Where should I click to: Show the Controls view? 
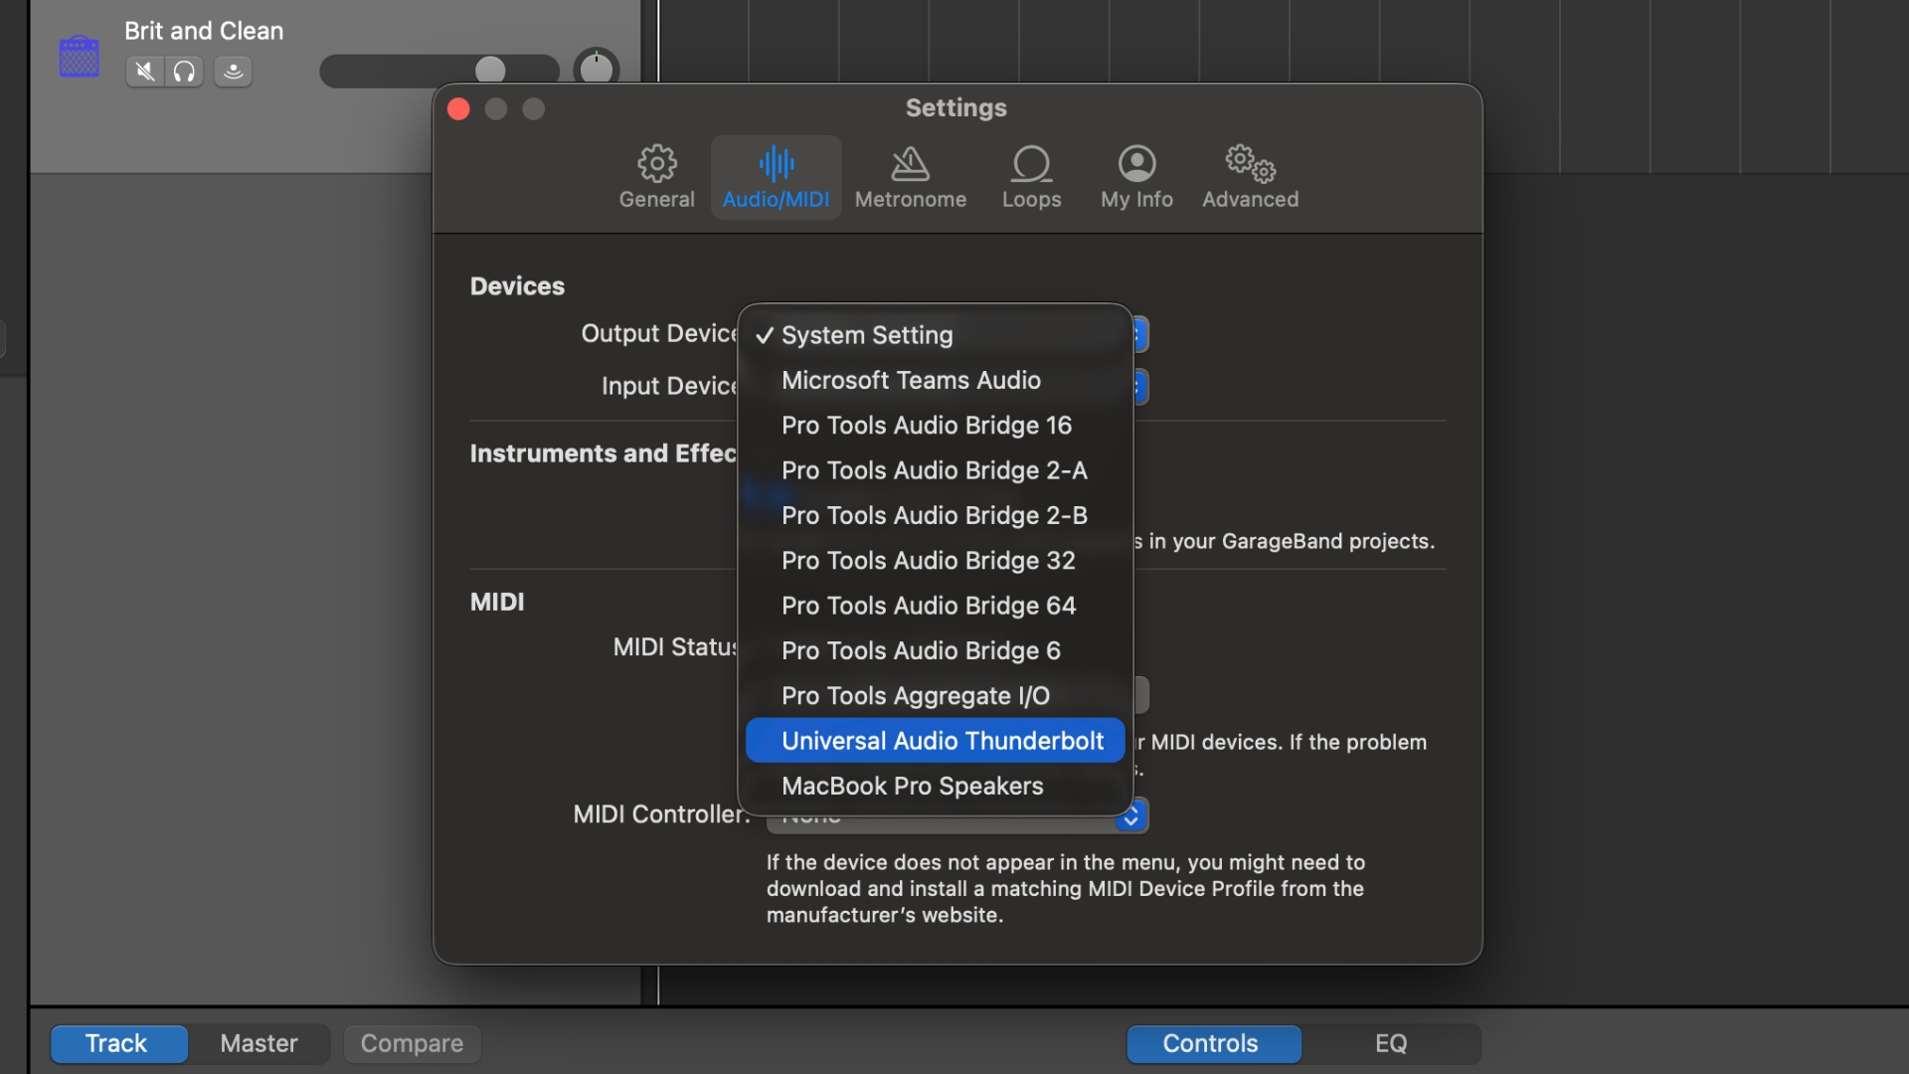(x=1213, y=1043)
